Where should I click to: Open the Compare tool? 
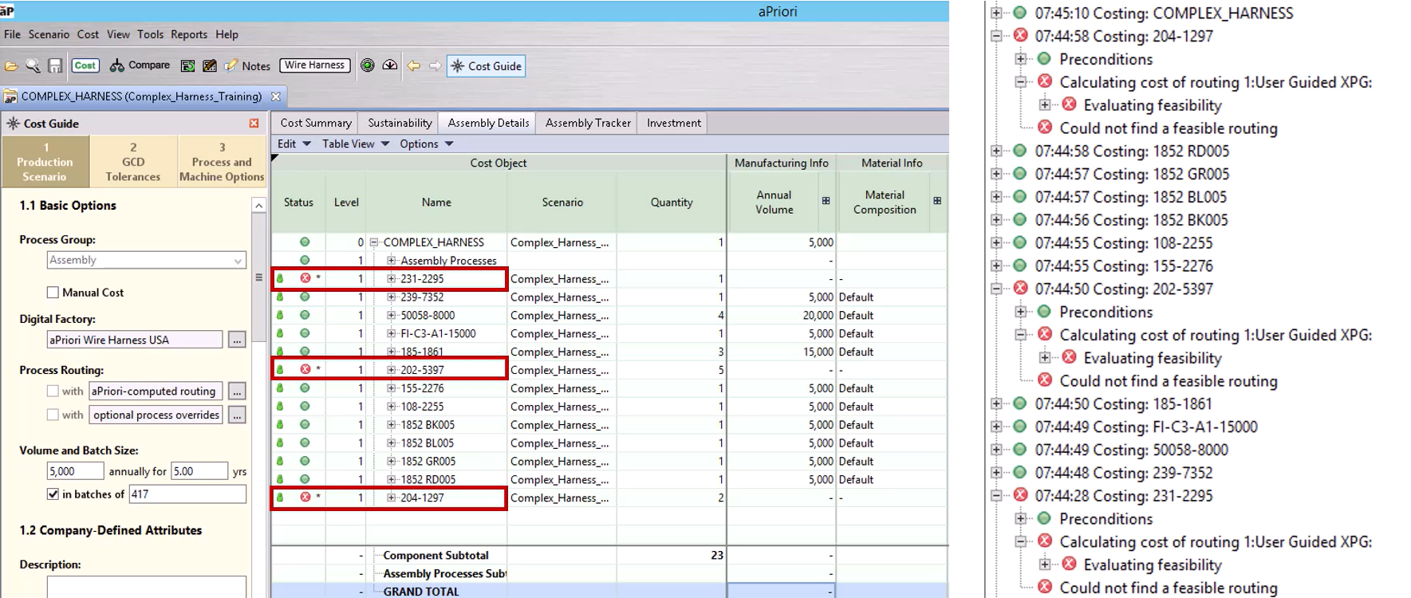(140, 65)
